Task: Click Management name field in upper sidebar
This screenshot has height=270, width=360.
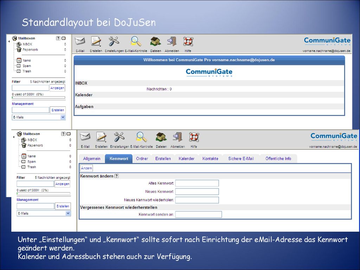Action: pos(31,110)
